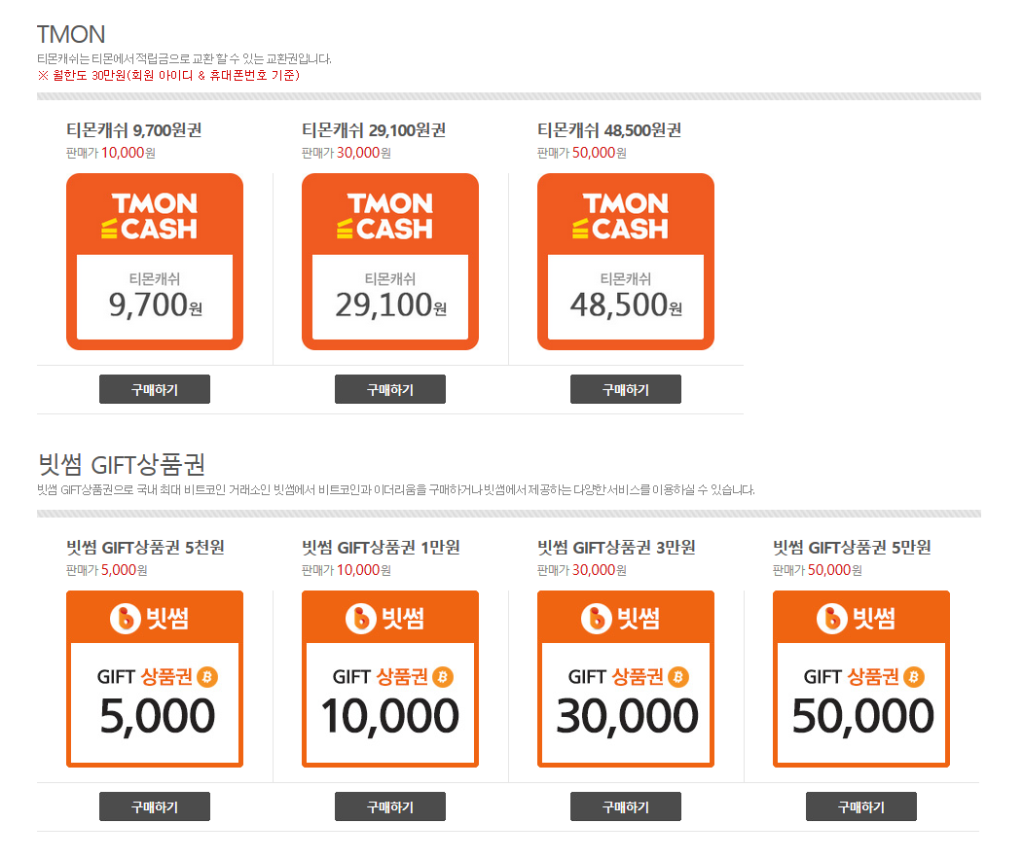Image resolution: width=1023 pixels, height=859 pixels.
Task: Buy the 빗썸 GIFT상품권 1만원 voucher
Action: point(390,806)
